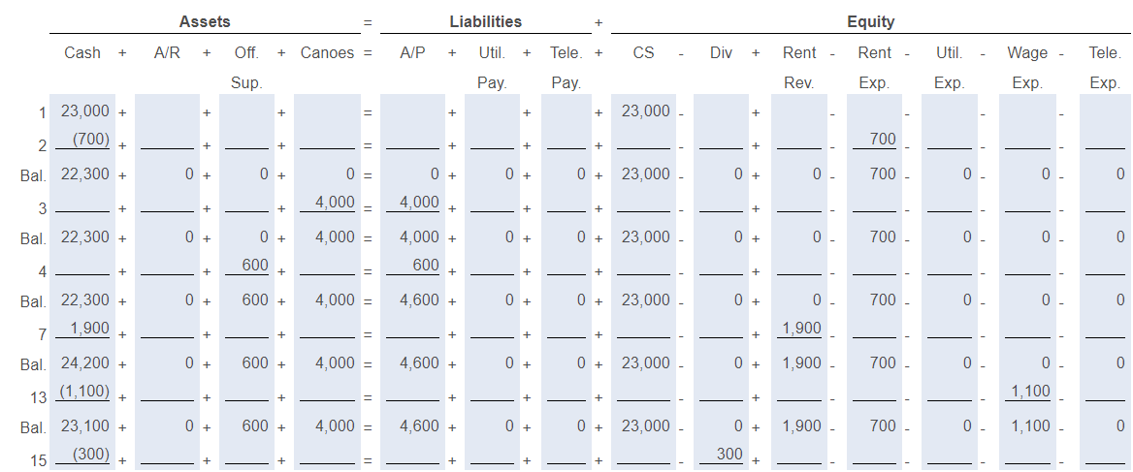Click the CS cell showing 23,000 in row 1
Screen dimensions: 1133x472
(643, 111)
